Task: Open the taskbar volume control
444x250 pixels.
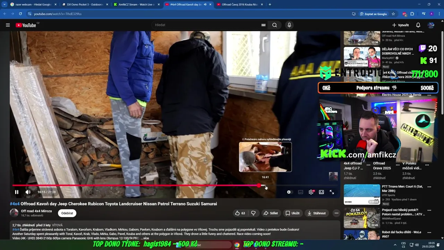Action: point(417,245)
